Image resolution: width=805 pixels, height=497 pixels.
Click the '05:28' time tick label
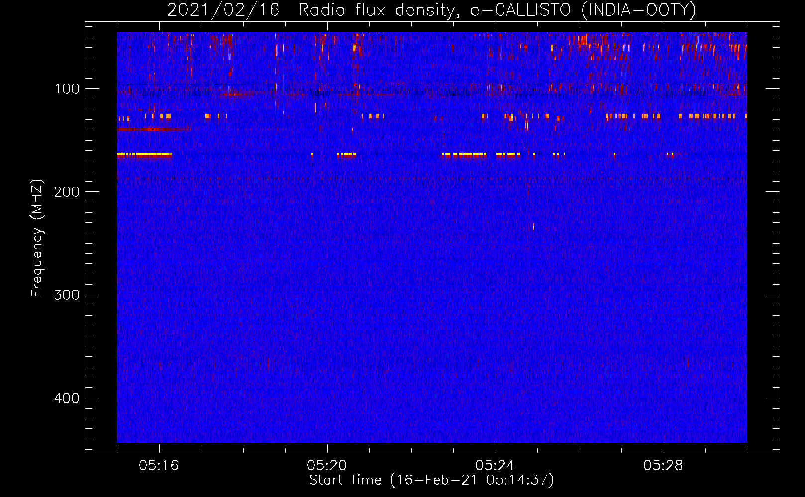[663, 466]
